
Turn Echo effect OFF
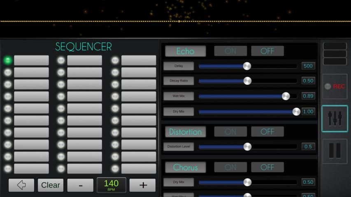pyautogui.click(x=267, y=51)
